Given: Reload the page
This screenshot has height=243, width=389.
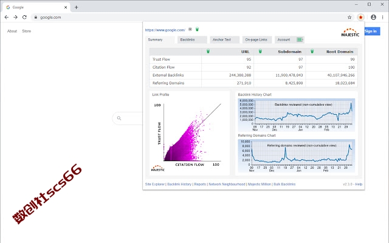Looking at the screenshot, I should (x=24, y=17).
